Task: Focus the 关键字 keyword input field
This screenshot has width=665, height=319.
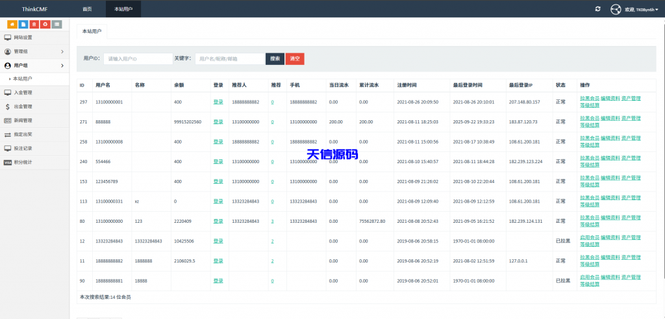Action: (x=229, y=58)
